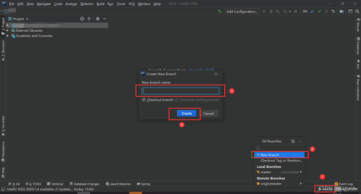Image resolution: width=361 pixels, height=194 pixels.
Task: Open the Analyze menu
Action: point(71,4)
